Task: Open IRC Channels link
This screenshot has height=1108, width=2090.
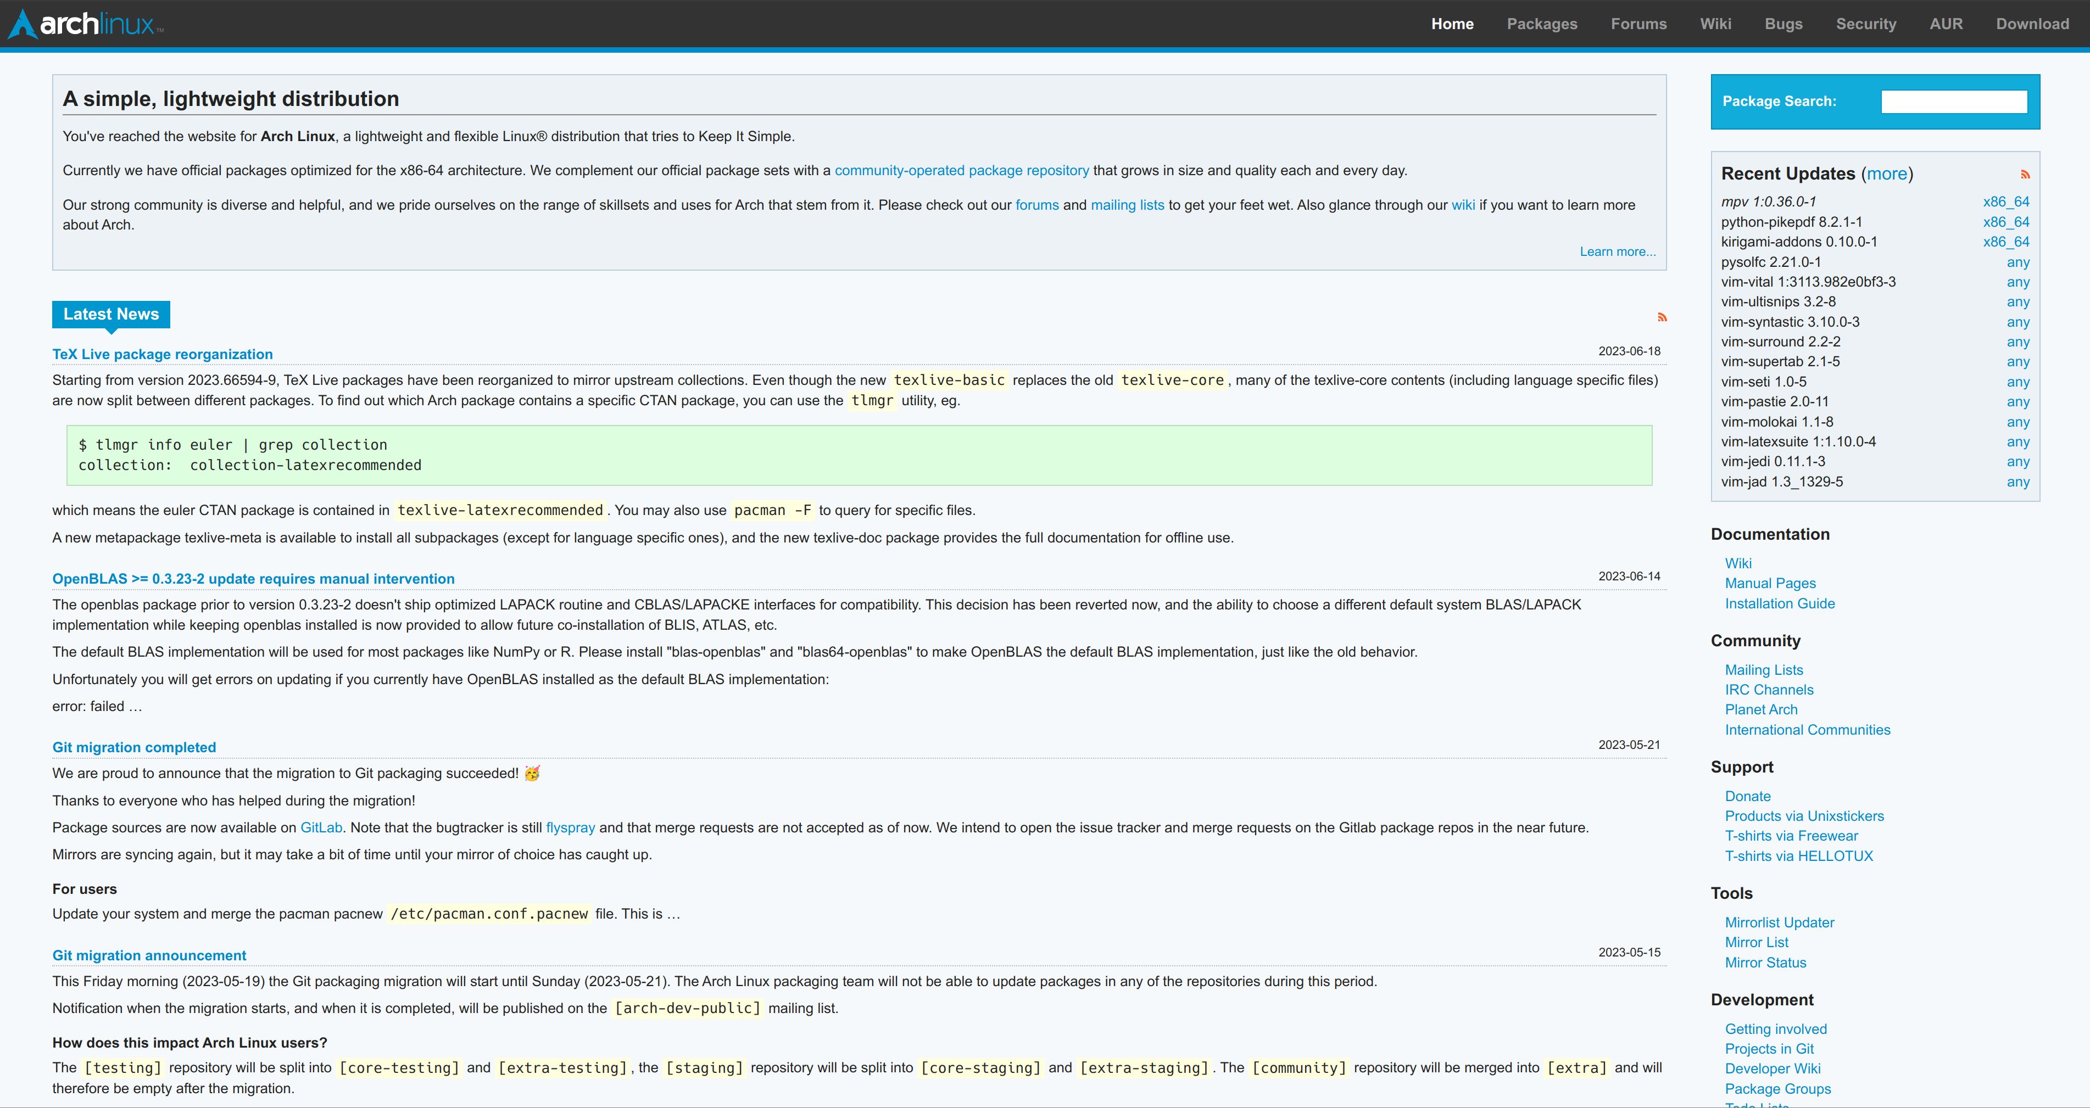Action: (1769, 690)
